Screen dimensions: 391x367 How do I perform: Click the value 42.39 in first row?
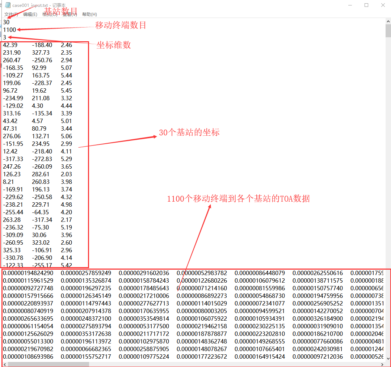pyautogui.click(x=10, y=45)
